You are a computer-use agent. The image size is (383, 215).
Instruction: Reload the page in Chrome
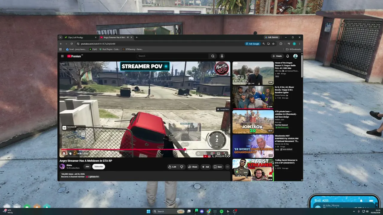72,44
